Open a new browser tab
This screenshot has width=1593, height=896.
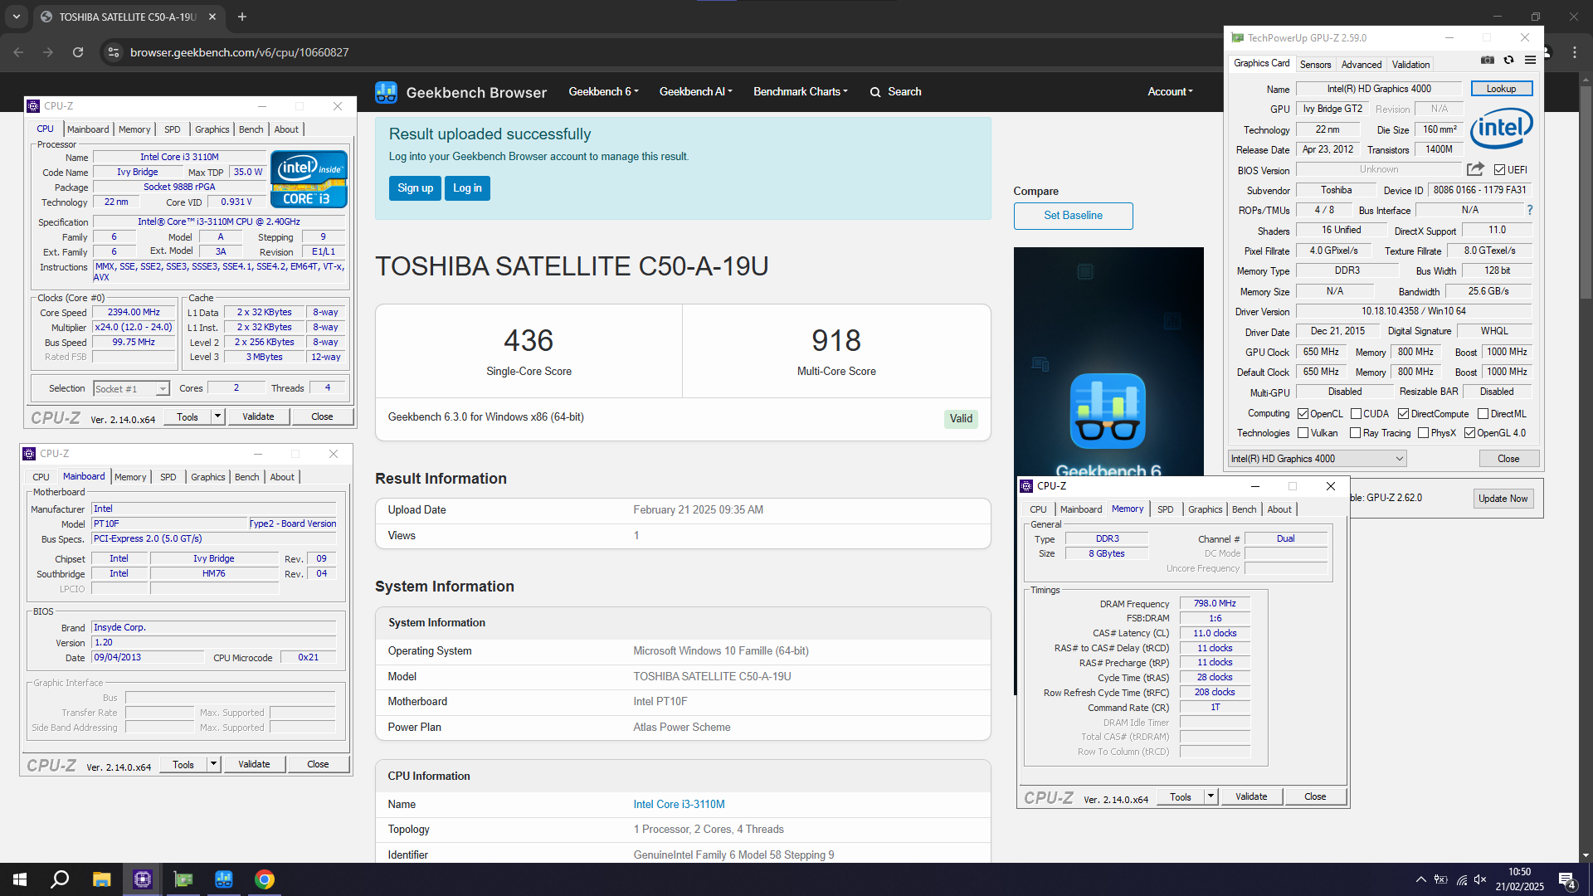(242, 17)
